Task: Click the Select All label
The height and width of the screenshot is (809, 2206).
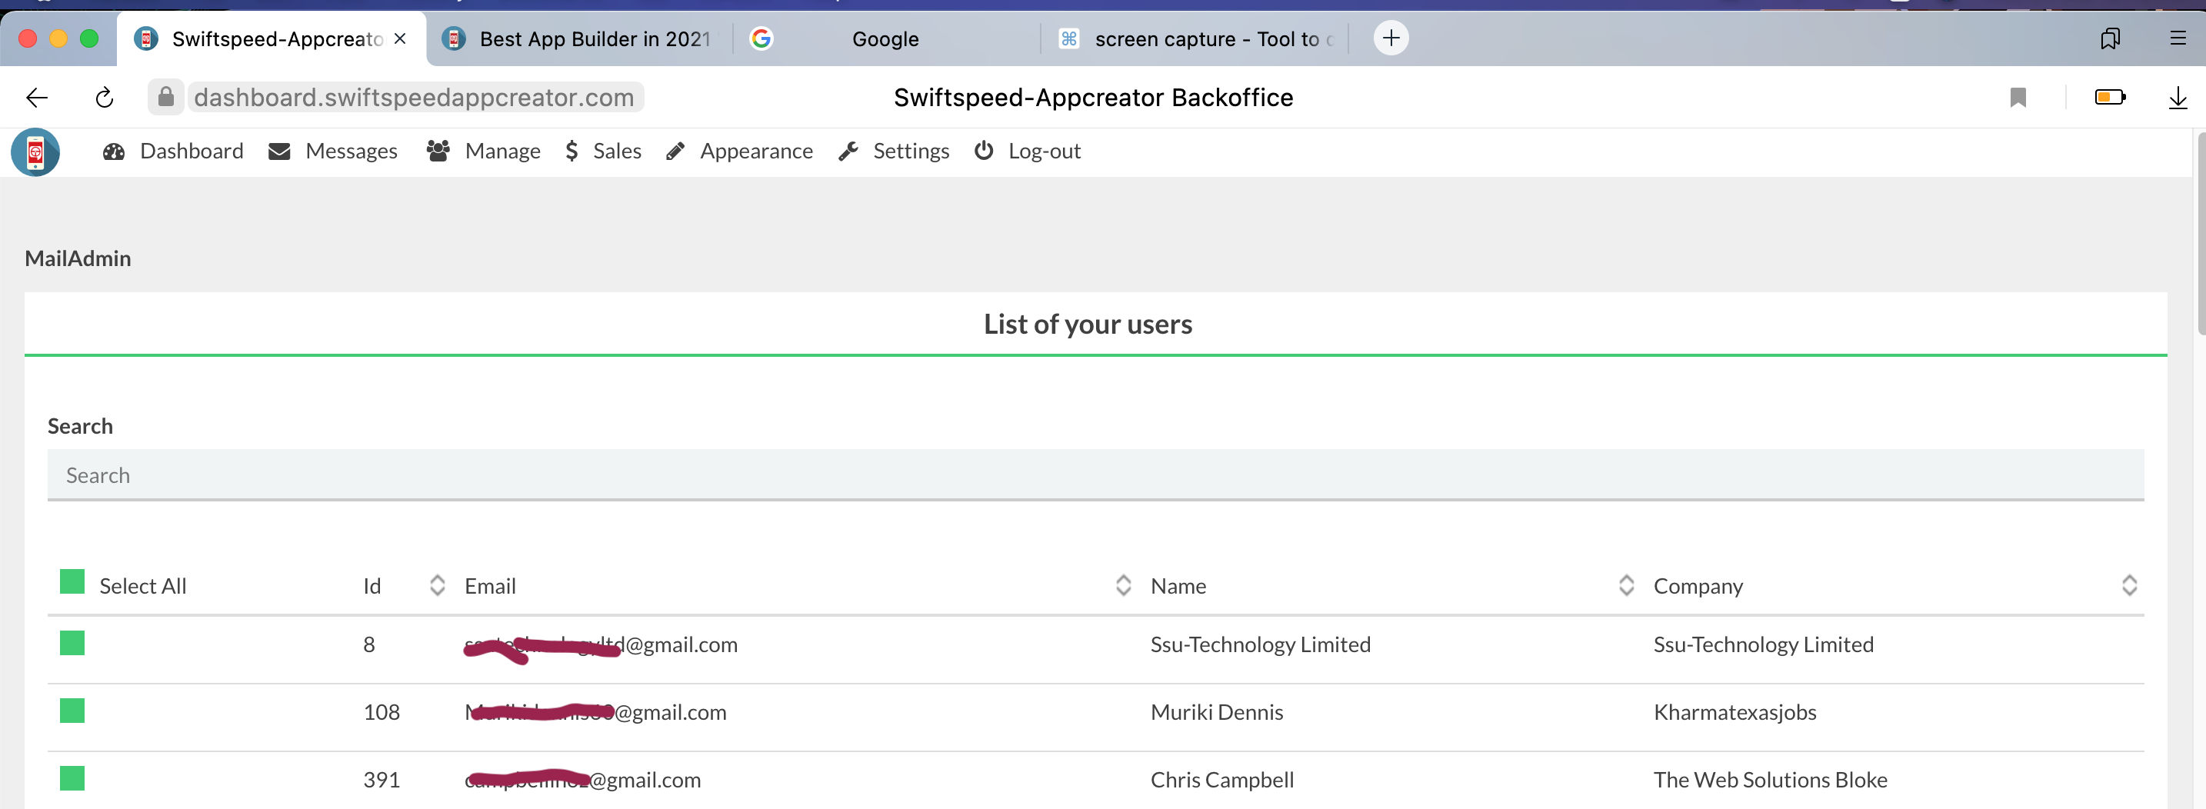Action: point(143,587)
